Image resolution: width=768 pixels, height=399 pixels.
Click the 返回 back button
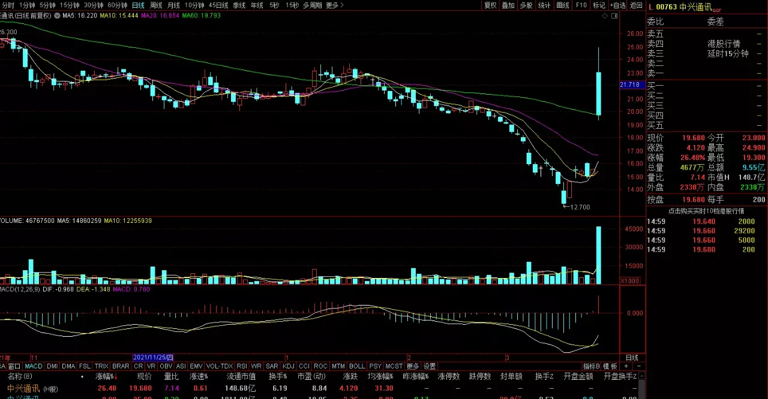(x=636, y=5)
